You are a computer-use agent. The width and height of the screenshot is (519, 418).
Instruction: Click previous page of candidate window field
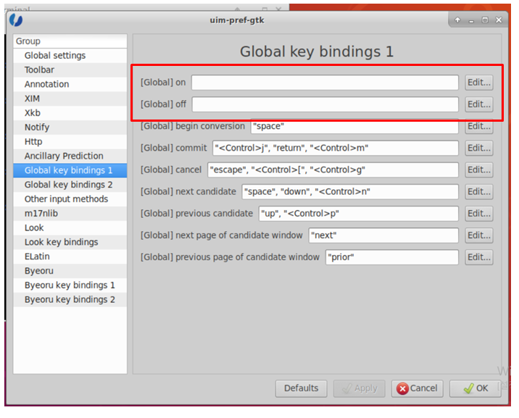pyautogui.click(x=392, y=257)
